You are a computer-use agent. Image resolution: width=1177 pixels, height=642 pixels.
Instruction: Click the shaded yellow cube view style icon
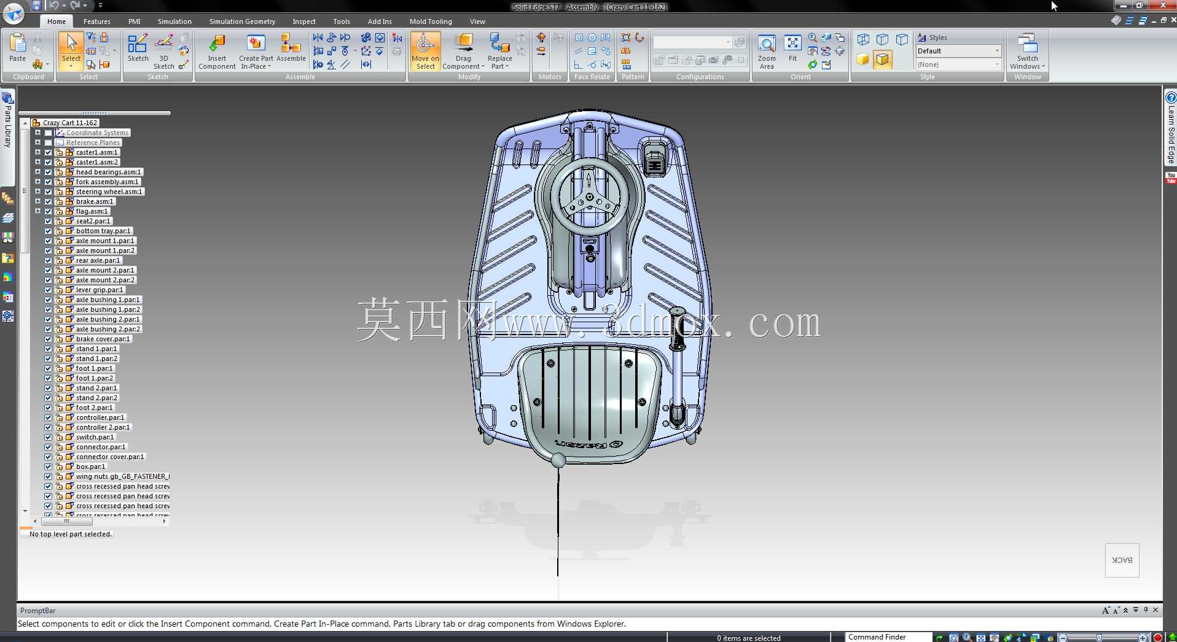863,59
